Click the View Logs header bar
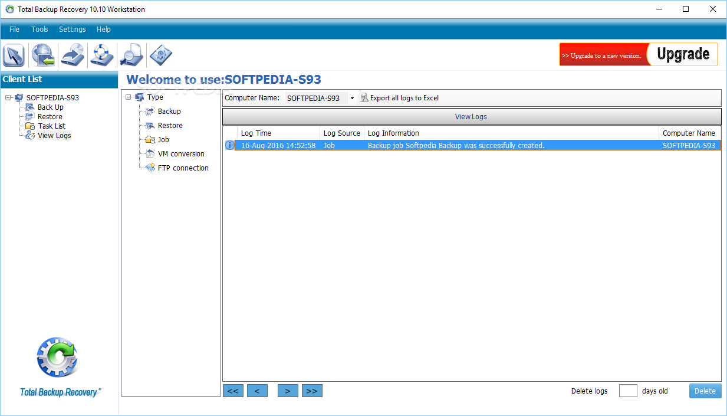 472,116
